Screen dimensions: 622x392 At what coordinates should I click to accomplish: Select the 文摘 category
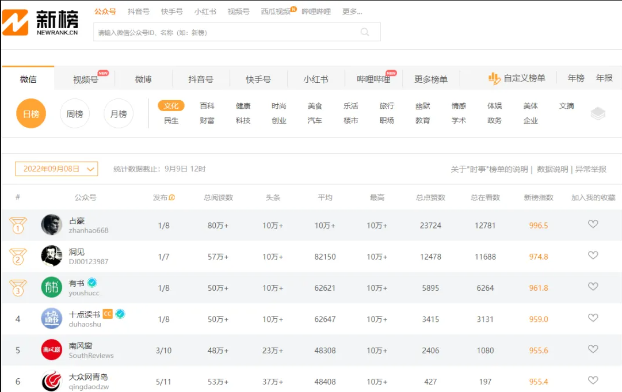click(x=566, y=105)
